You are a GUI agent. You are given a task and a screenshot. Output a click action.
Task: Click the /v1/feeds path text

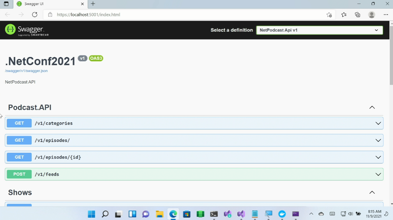47,174
